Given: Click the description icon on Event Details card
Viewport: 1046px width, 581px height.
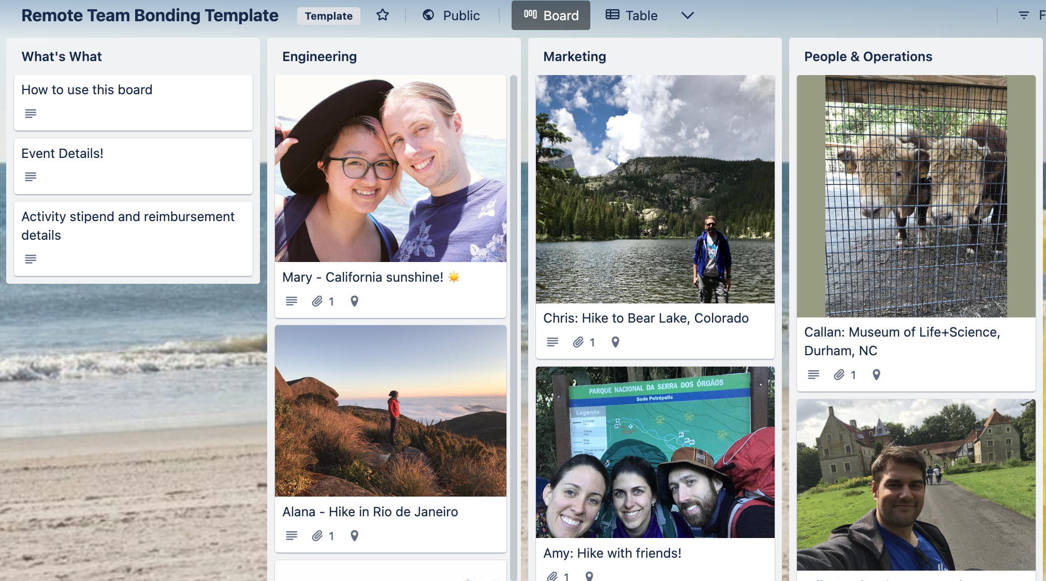Looking at the screenshot, I should pos(30,176).
